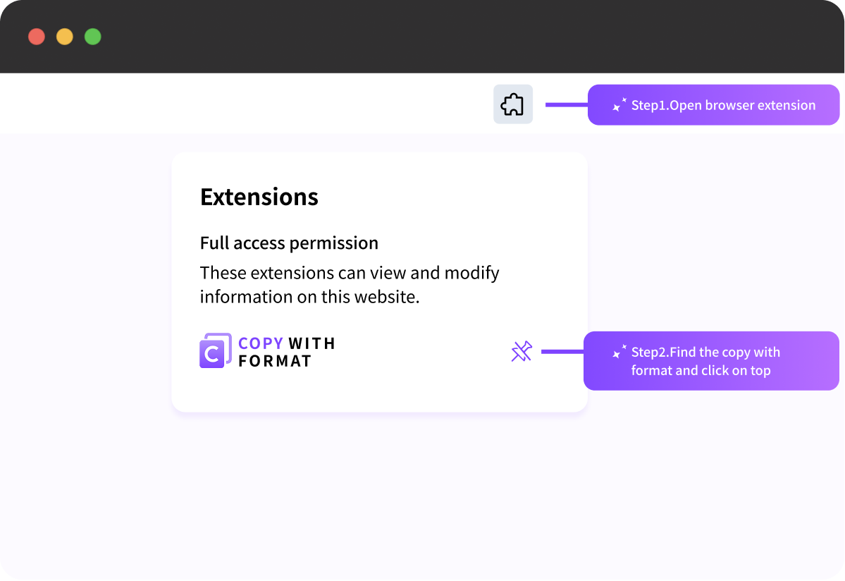845x581 pixels.
Task: Click the Step2 Find the copy callout
Action: [712, 361]
